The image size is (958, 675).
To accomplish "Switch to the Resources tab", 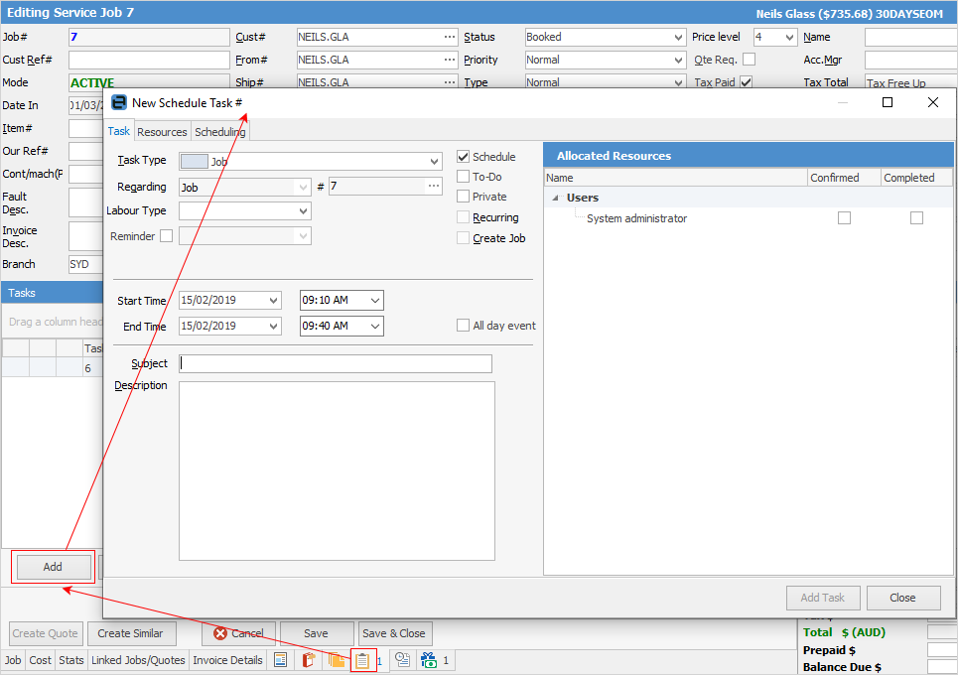I will [162, 132].
